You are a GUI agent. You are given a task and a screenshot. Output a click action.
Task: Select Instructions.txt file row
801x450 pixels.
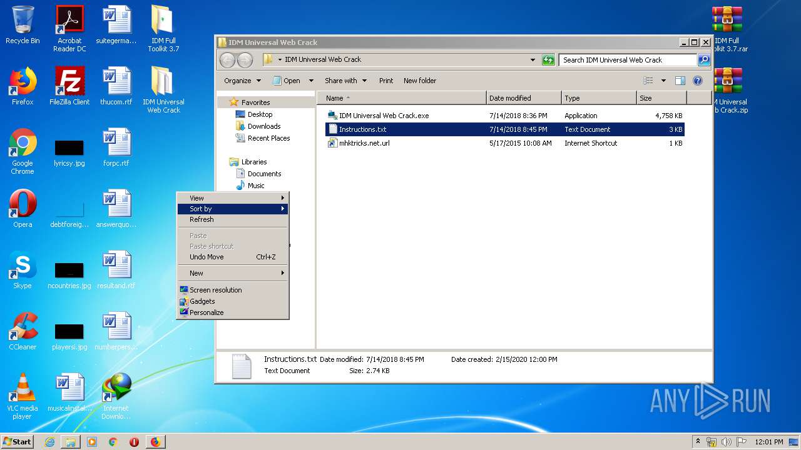(x=504, y=129)
